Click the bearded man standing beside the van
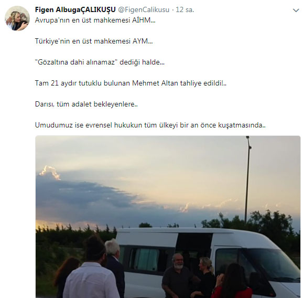The width and height of the screenshot is (303, 298). (177, 275)
